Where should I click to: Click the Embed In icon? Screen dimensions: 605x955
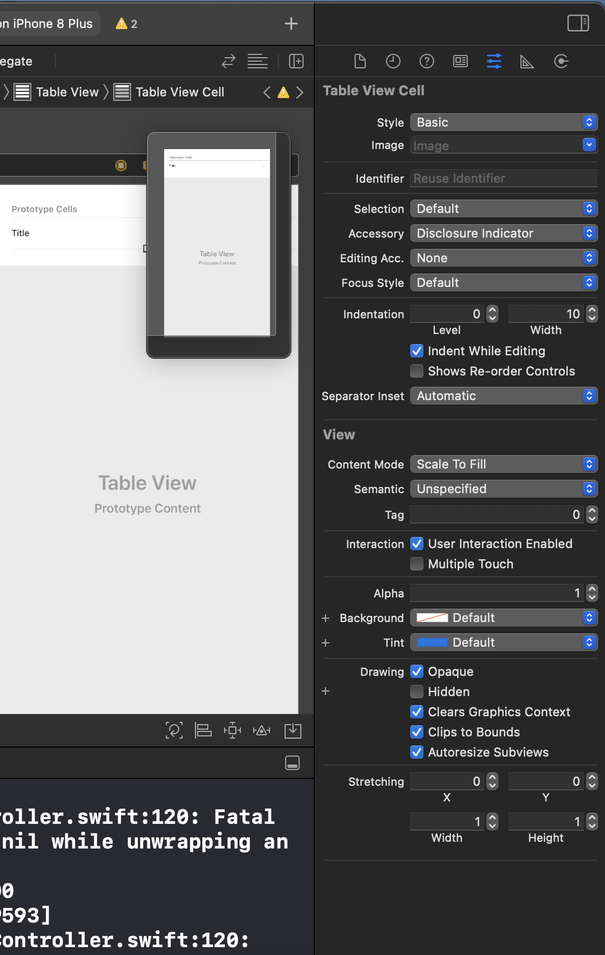tap(293, 730)
